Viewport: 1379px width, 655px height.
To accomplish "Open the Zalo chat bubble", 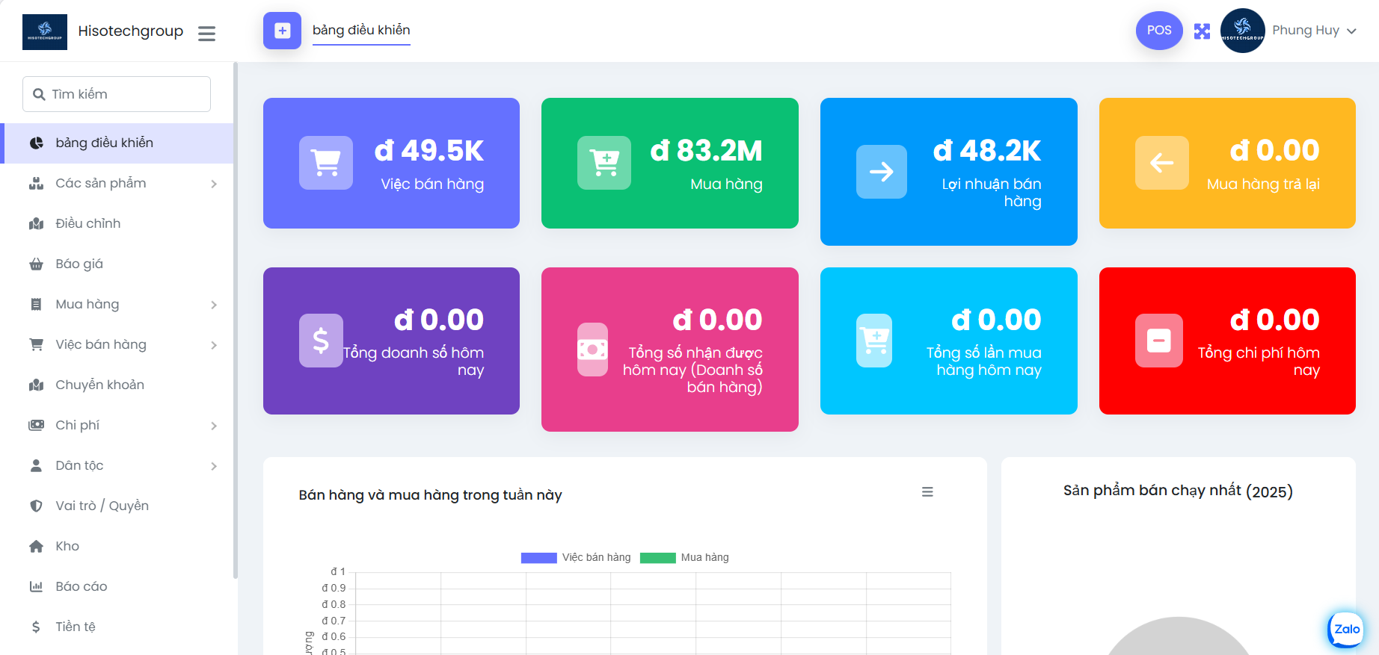I will pos(1346,629).
